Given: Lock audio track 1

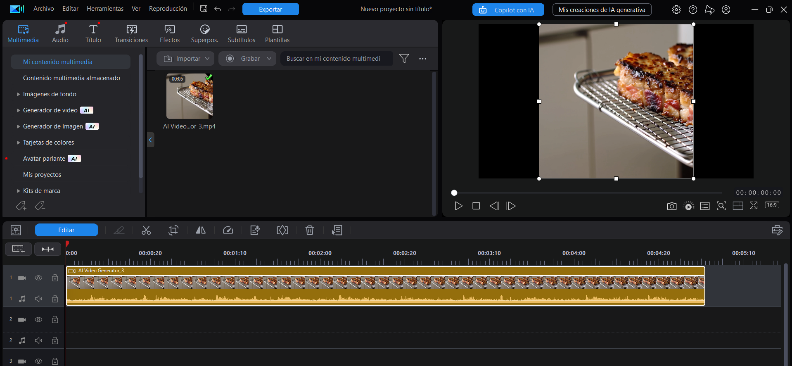Looking at the screenshot, I should click(55, 299).
